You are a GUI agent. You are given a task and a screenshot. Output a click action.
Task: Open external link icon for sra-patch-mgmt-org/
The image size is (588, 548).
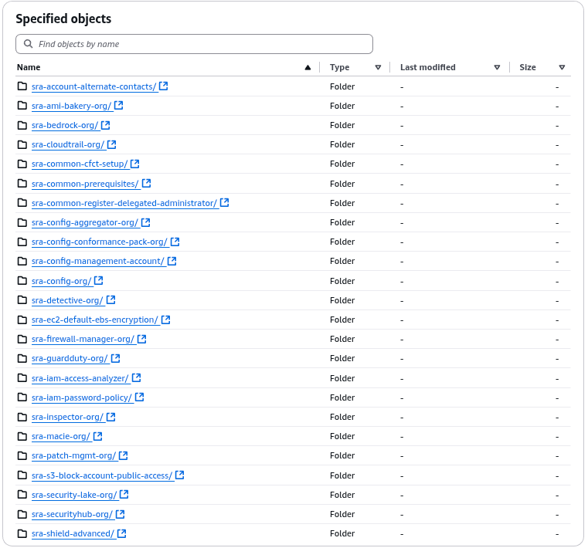(123, 455)
